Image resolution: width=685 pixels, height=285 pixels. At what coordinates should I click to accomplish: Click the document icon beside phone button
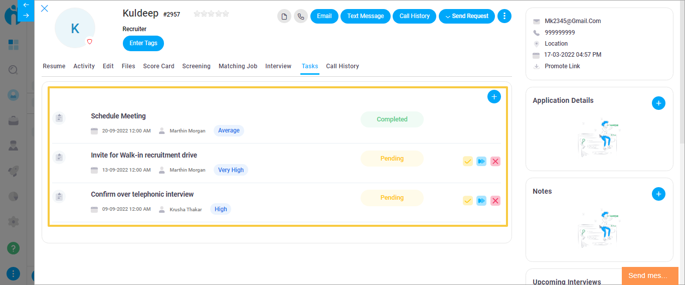pyautogui.click(x=284, y=16)
